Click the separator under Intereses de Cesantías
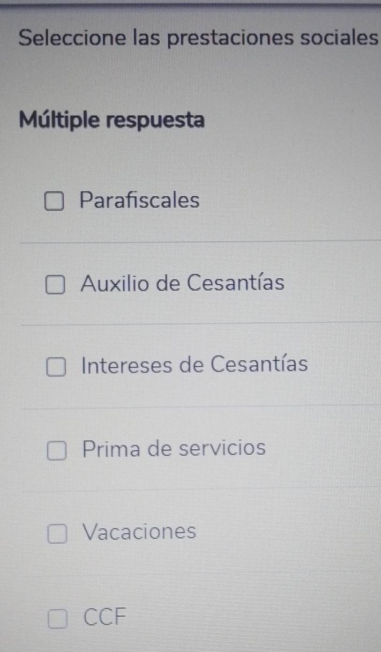This screenshot has width=381, height=652. click(x=199, y=406)
